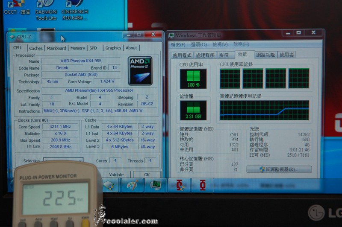
Task: Click the 存留時間 value 0:01:21:46
Action: [x=299, y=150]
